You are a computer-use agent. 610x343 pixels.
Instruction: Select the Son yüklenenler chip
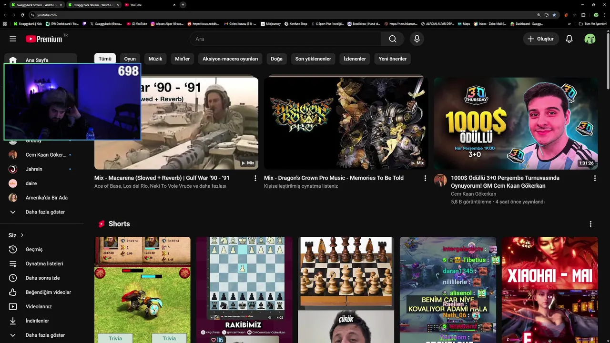[x=313, y=59]
